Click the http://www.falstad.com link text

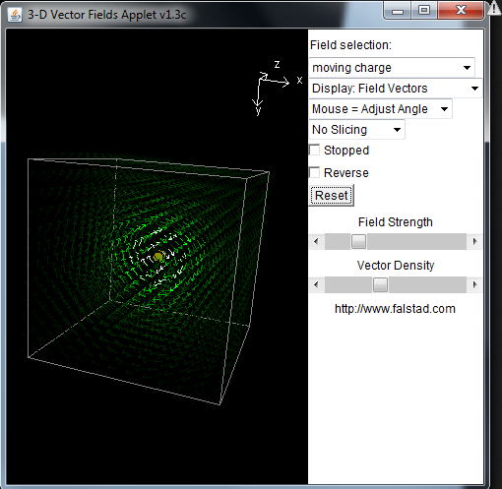coord(395,309)
